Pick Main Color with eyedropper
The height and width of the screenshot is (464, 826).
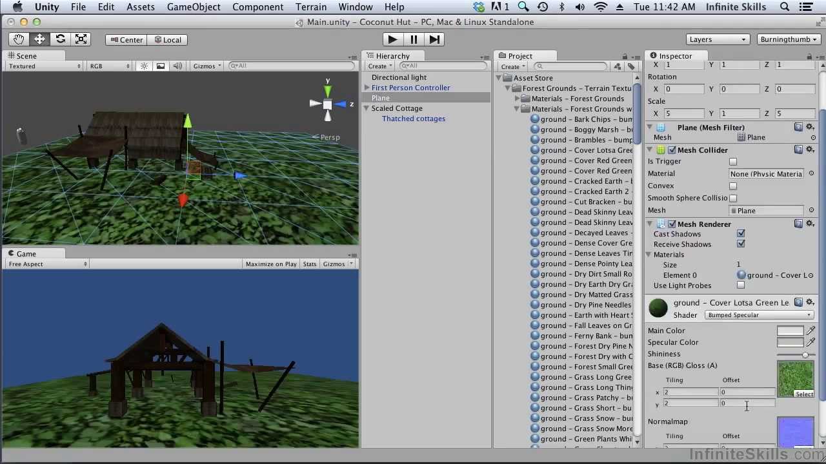(811, 331)
